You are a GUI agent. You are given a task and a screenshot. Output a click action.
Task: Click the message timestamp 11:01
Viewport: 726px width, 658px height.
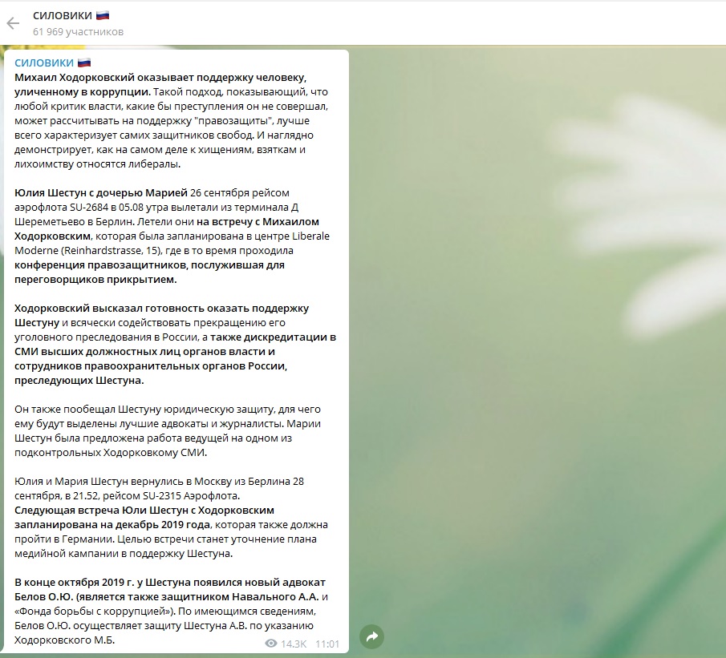[x=327, y=644]
